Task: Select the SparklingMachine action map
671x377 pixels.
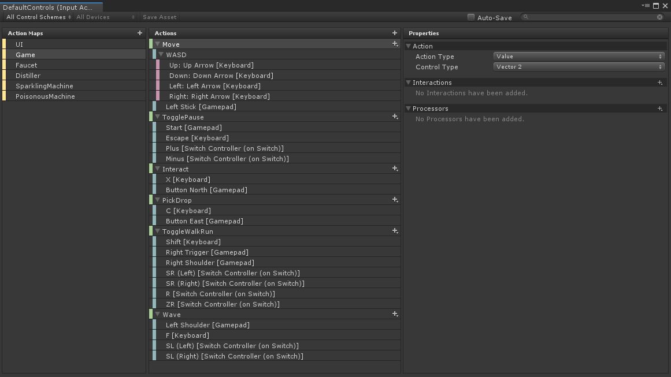Action: 74,86
